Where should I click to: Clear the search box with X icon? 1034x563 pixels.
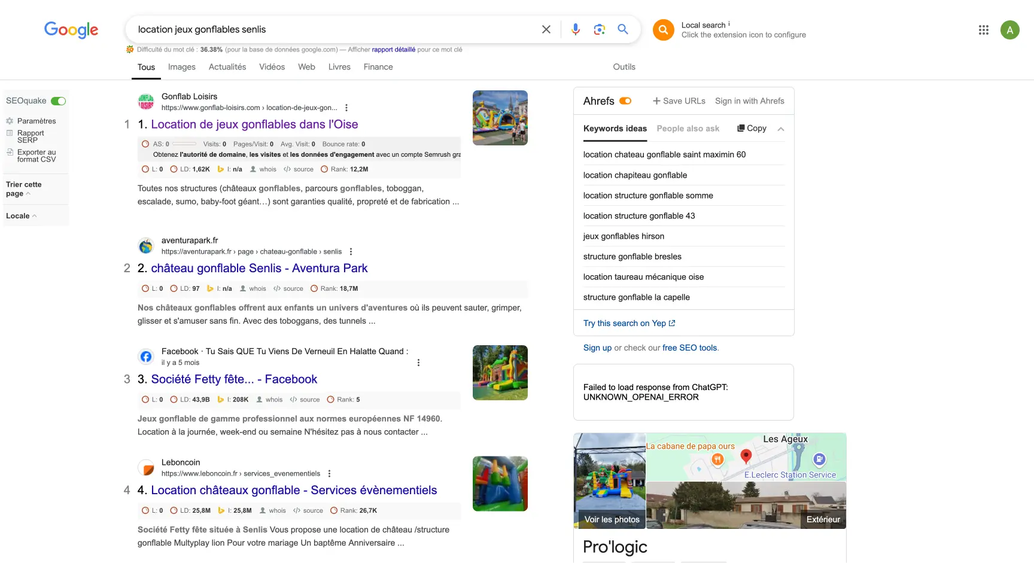click(546, 29)
